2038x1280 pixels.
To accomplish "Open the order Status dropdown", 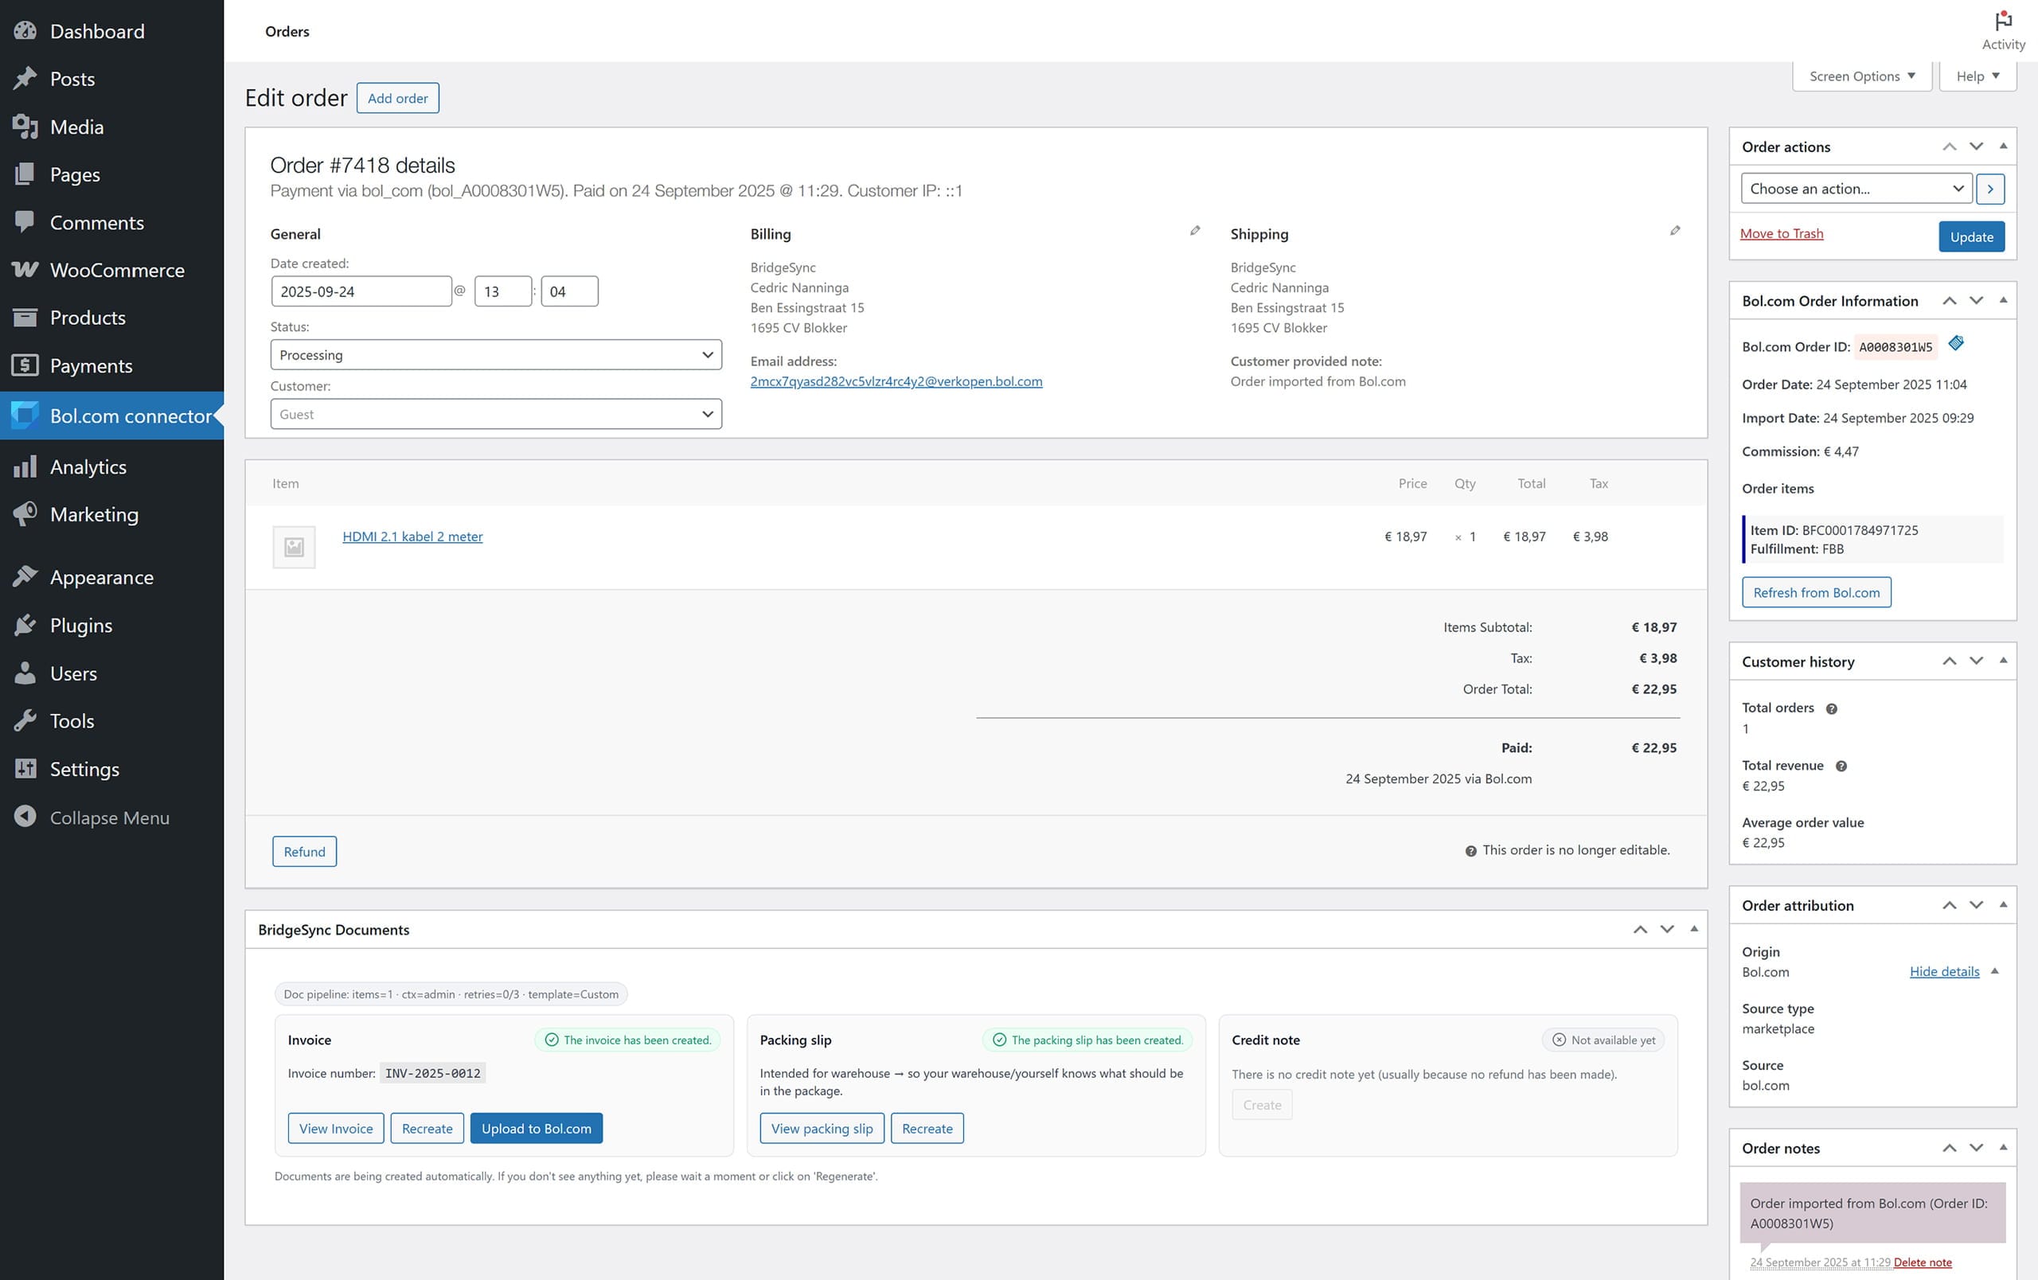I will [495, 354].
